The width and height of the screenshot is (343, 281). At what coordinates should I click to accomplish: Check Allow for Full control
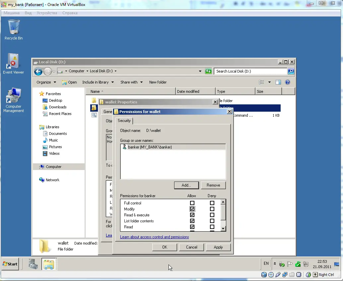192,203
